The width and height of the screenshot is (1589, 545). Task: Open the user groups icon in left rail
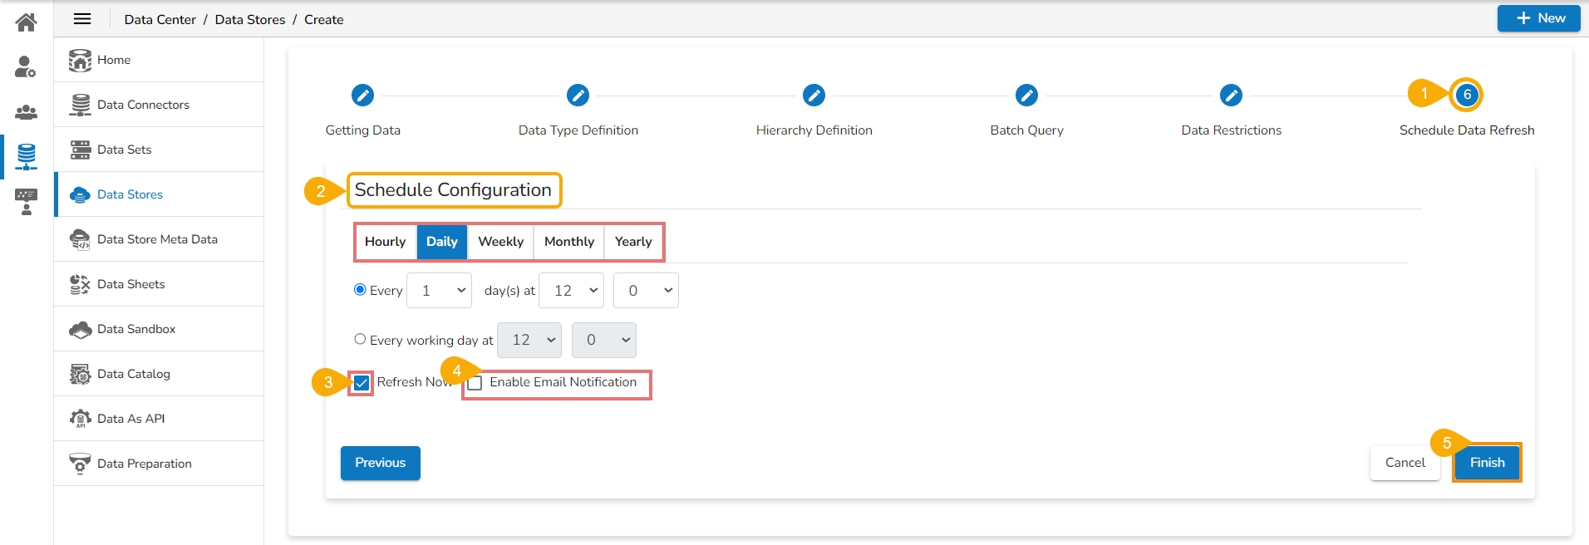tap(27, 111)
